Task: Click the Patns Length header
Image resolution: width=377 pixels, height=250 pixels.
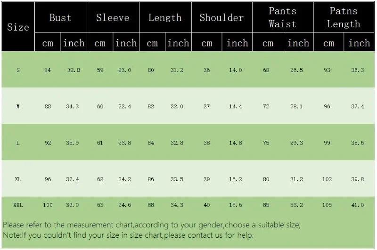Action: click(x=344, y=17)
